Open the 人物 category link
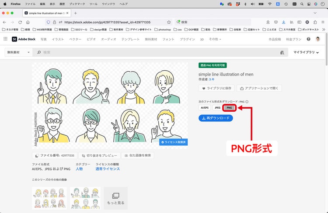 [79, 169]
